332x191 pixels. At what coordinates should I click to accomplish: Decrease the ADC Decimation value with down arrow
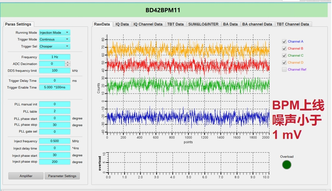68,65
